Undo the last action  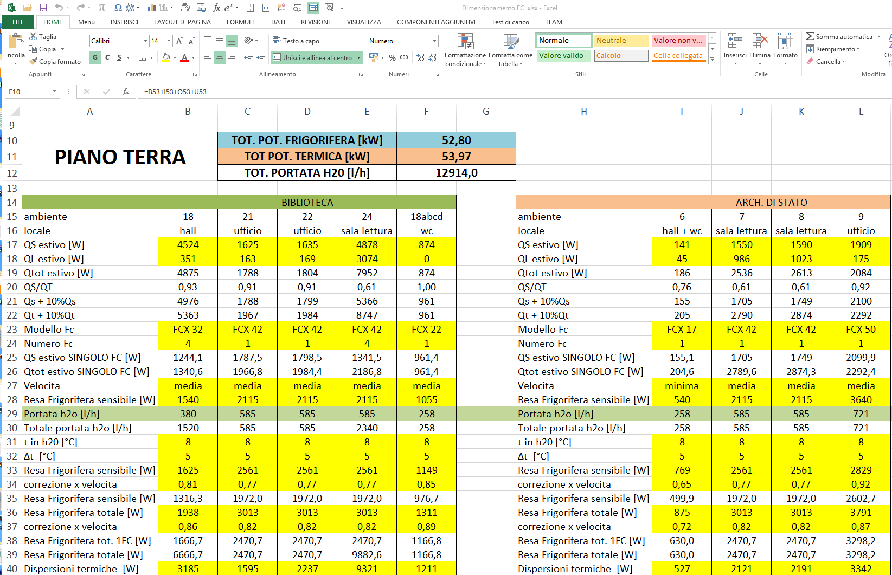tap(59, 8)
